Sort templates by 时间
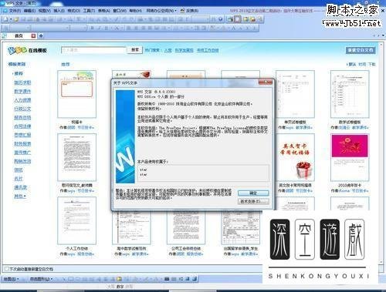 click(x=362, y=64)
